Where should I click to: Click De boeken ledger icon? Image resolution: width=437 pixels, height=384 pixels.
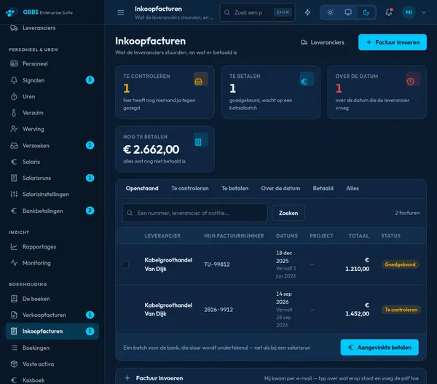tap(14, 299)
